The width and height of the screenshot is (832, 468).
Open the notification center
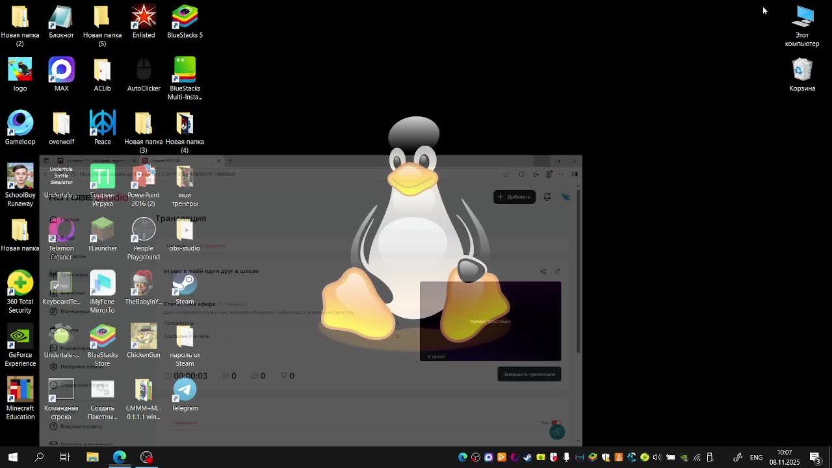point(815,457)
